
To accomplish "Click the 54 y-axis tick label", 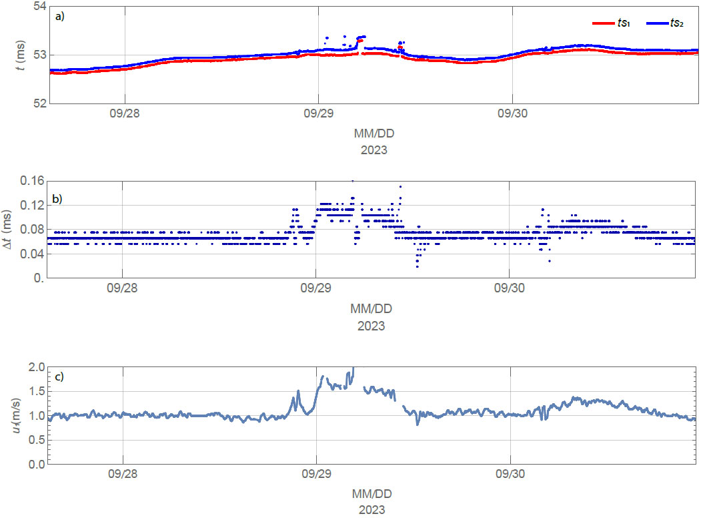I will click(x=39, y=6).
